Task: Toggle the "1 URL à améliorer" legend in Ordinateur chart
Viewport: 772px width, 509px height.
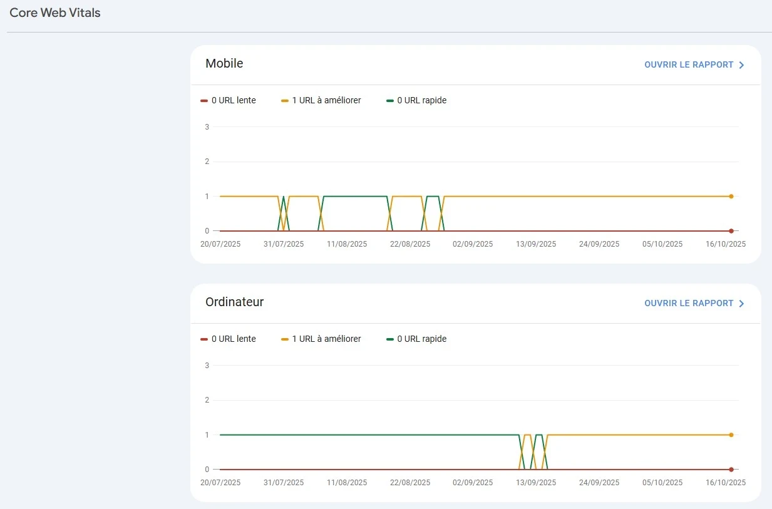Action: pos(321,339)
